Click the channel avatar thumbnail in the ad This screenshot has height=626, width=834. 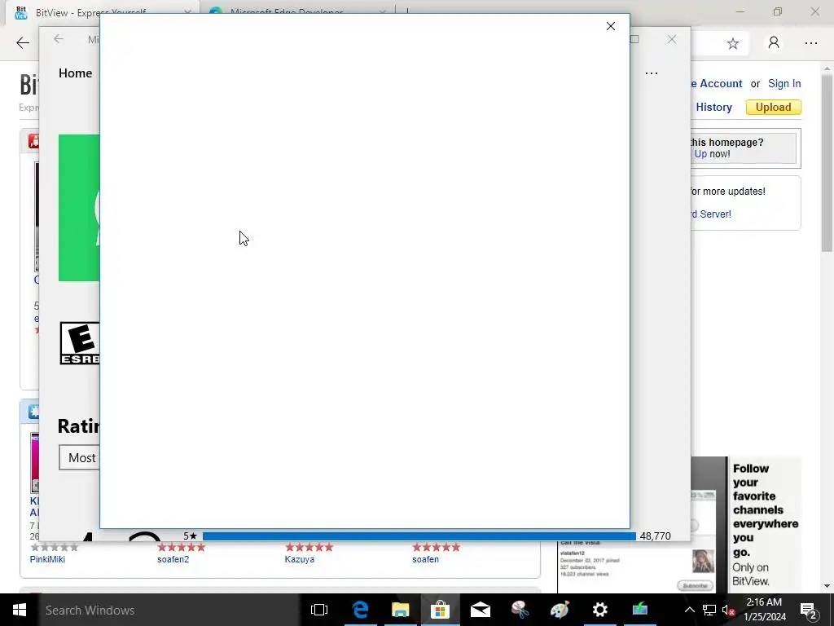703,561
